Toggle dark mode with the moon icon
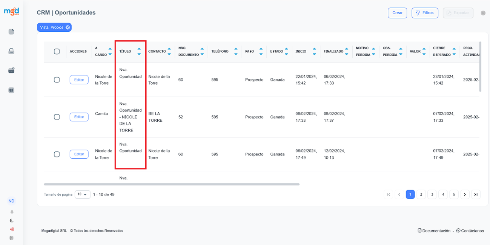The height and width of the screenshot is (245, 490). click(12, 221)
